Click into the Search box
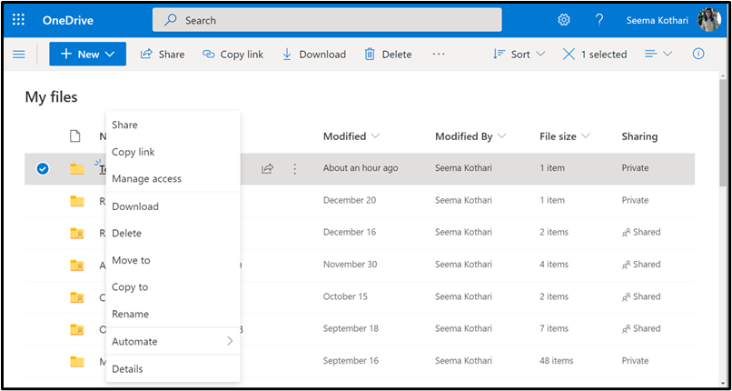This screenshot has height=391, width=732. point(327,20)
